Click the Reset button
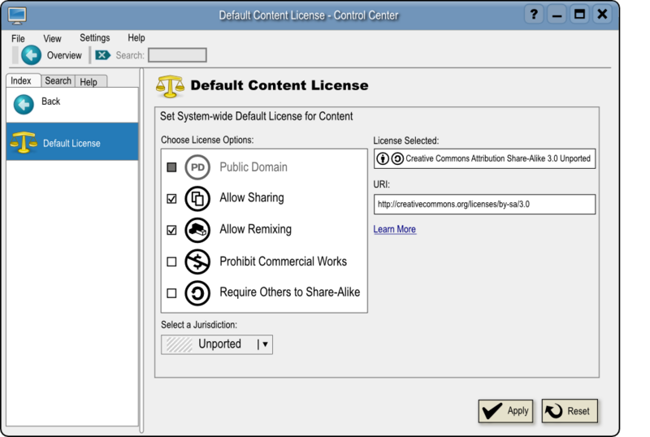 [x=570, y=411]
